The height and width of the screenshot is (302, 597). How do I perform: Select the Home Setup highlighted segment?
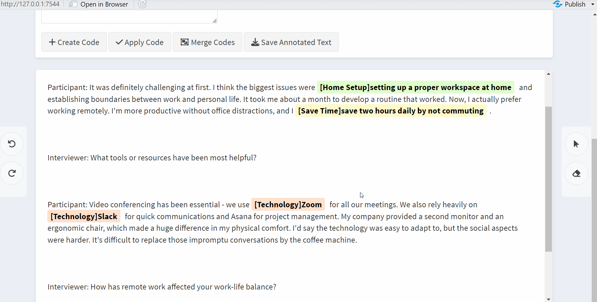tap(416, 87)
